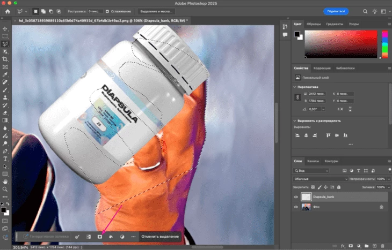
Task: Switch to the Градиенты tab
Action: click(335, 24)
